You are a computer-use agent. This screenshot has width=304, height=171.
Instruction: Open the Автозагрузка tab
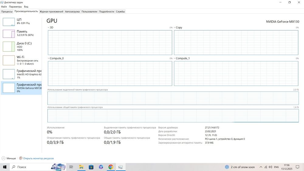point(72,12)
